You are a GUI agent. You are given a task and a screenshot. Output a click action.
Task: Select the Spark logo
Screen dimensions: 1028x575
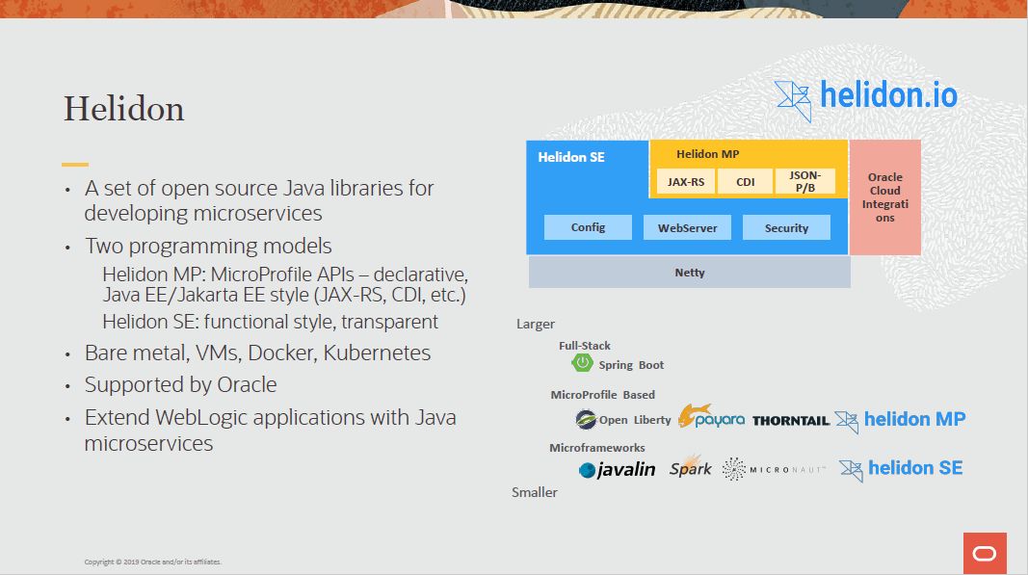pos(691,467)
